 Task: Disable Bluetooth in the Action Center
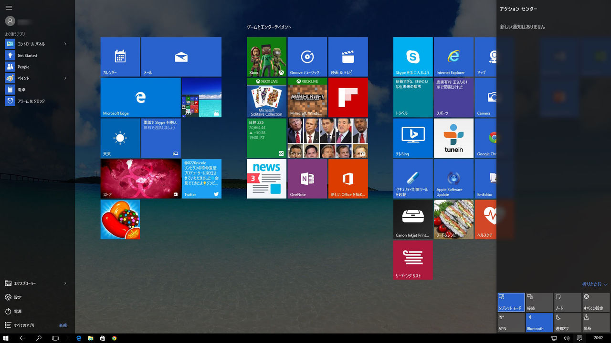click(539, 323)
